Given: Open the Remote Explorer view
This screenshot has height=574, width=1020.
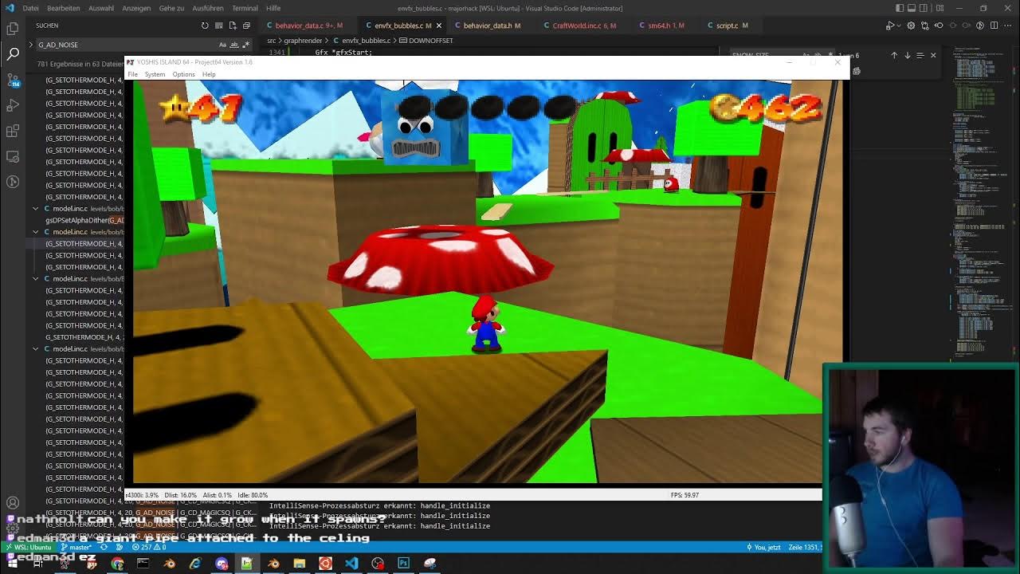Looking at the screenshot, I should 13,156.
